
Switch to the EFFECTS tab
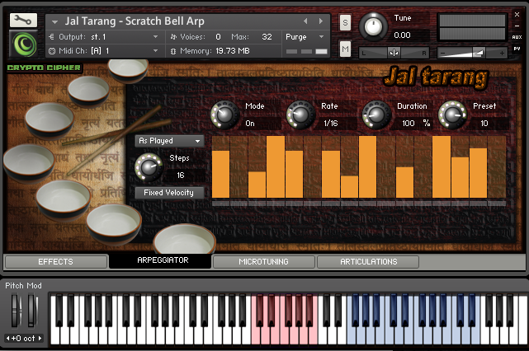pos(56,262)
